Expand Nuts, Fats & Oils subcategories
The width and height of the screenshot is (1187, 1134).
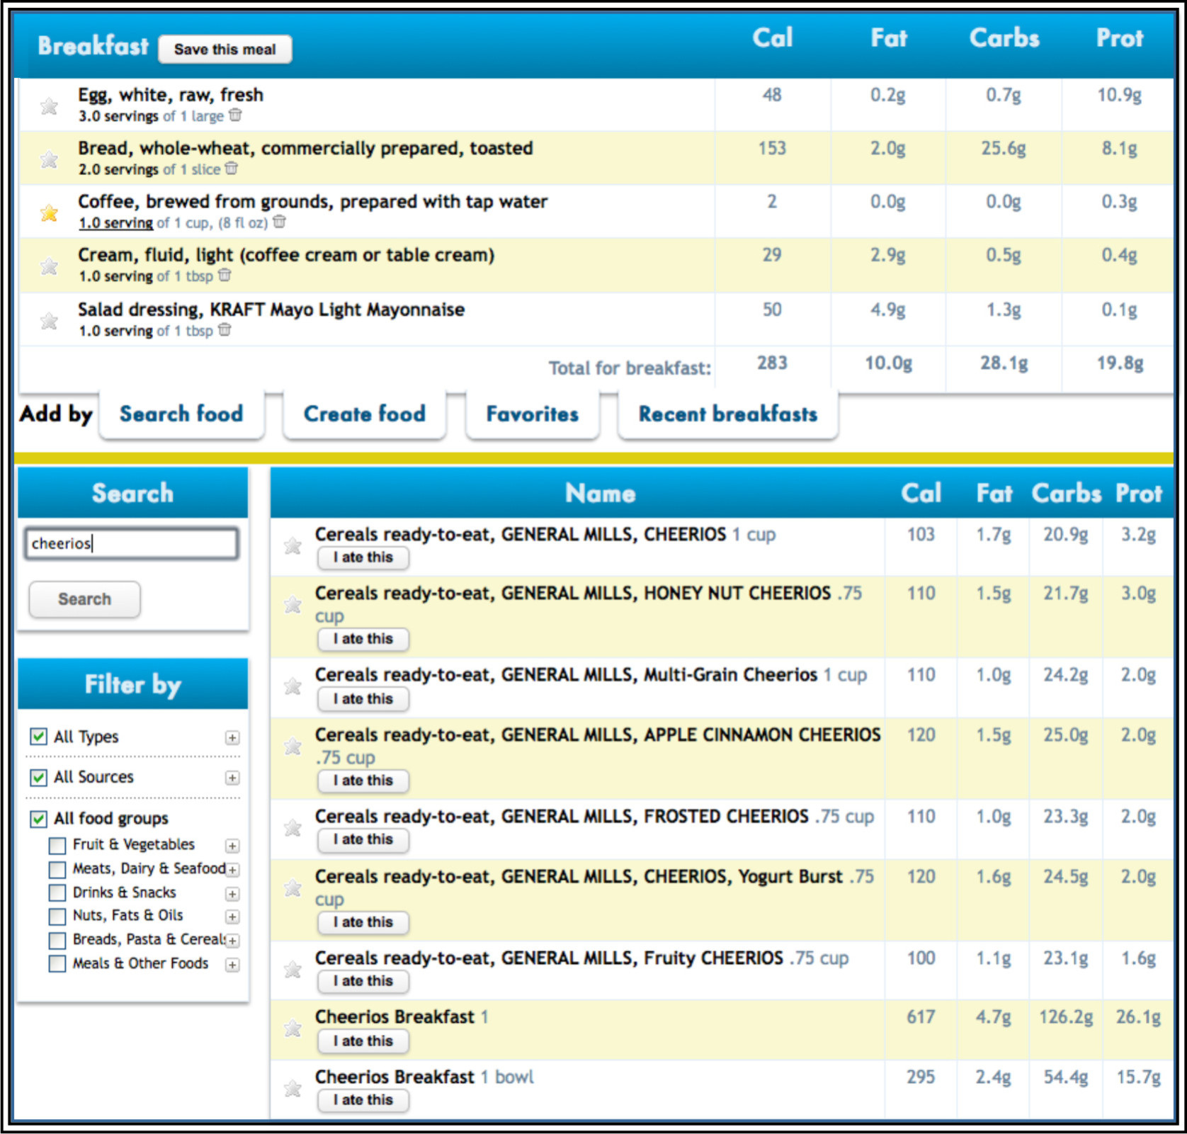pyautogui.click(x=232, y=917)
